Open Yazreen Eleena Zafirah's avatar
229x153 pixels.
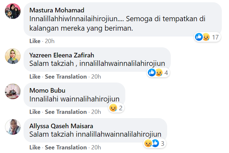click(x=13, y=56)
